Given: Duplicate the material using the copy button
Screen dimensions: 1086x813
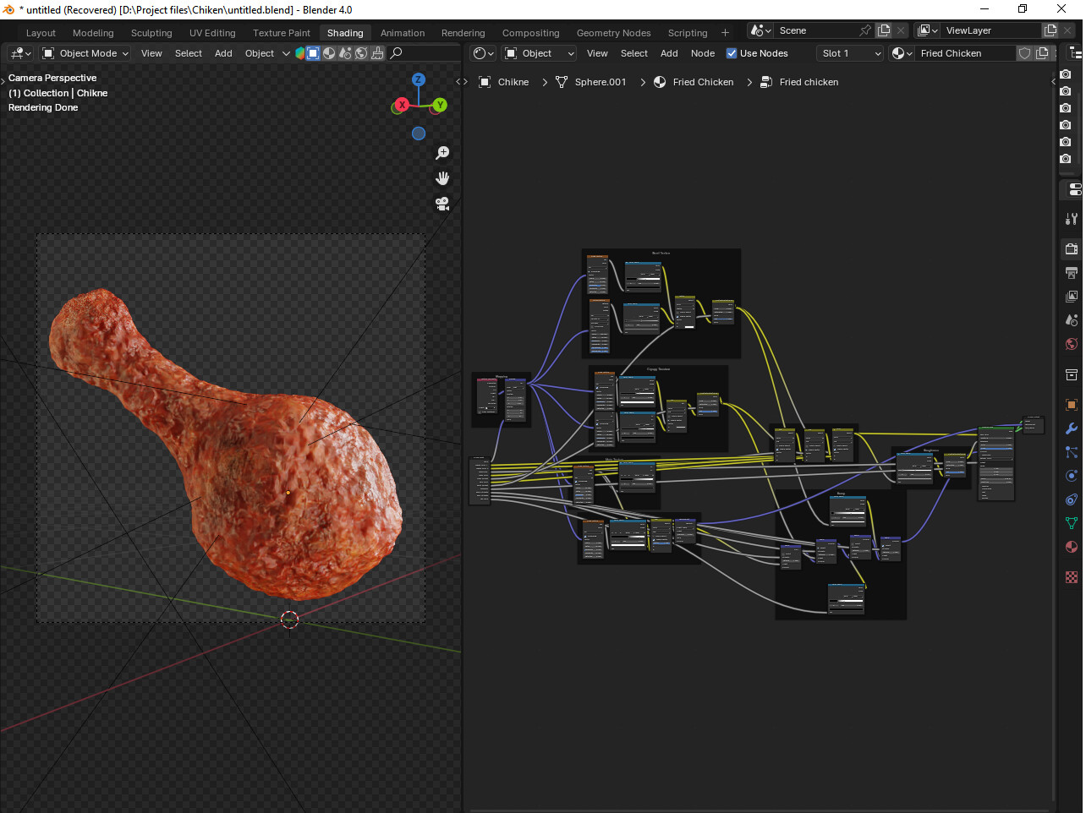Looking at the screenshot, I should click(x=1041, y=53).
